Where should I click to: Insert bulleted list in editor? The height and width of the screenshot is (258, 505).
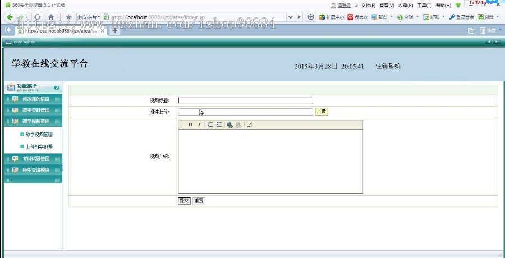(x=219, y=125)
